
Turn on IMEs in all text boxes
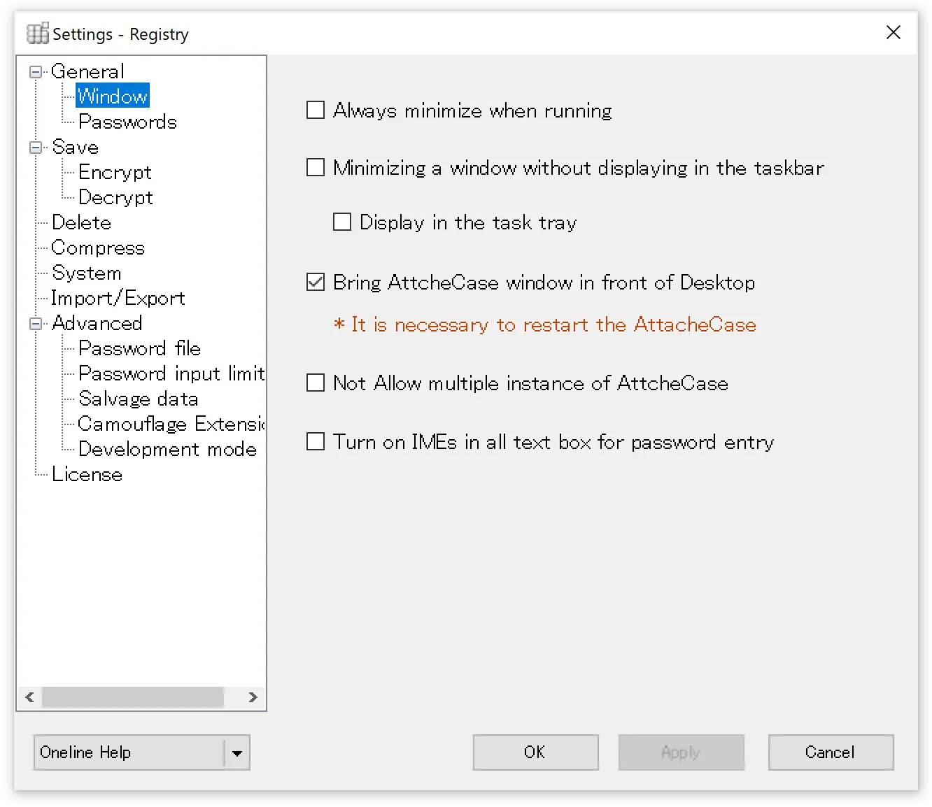315,441
